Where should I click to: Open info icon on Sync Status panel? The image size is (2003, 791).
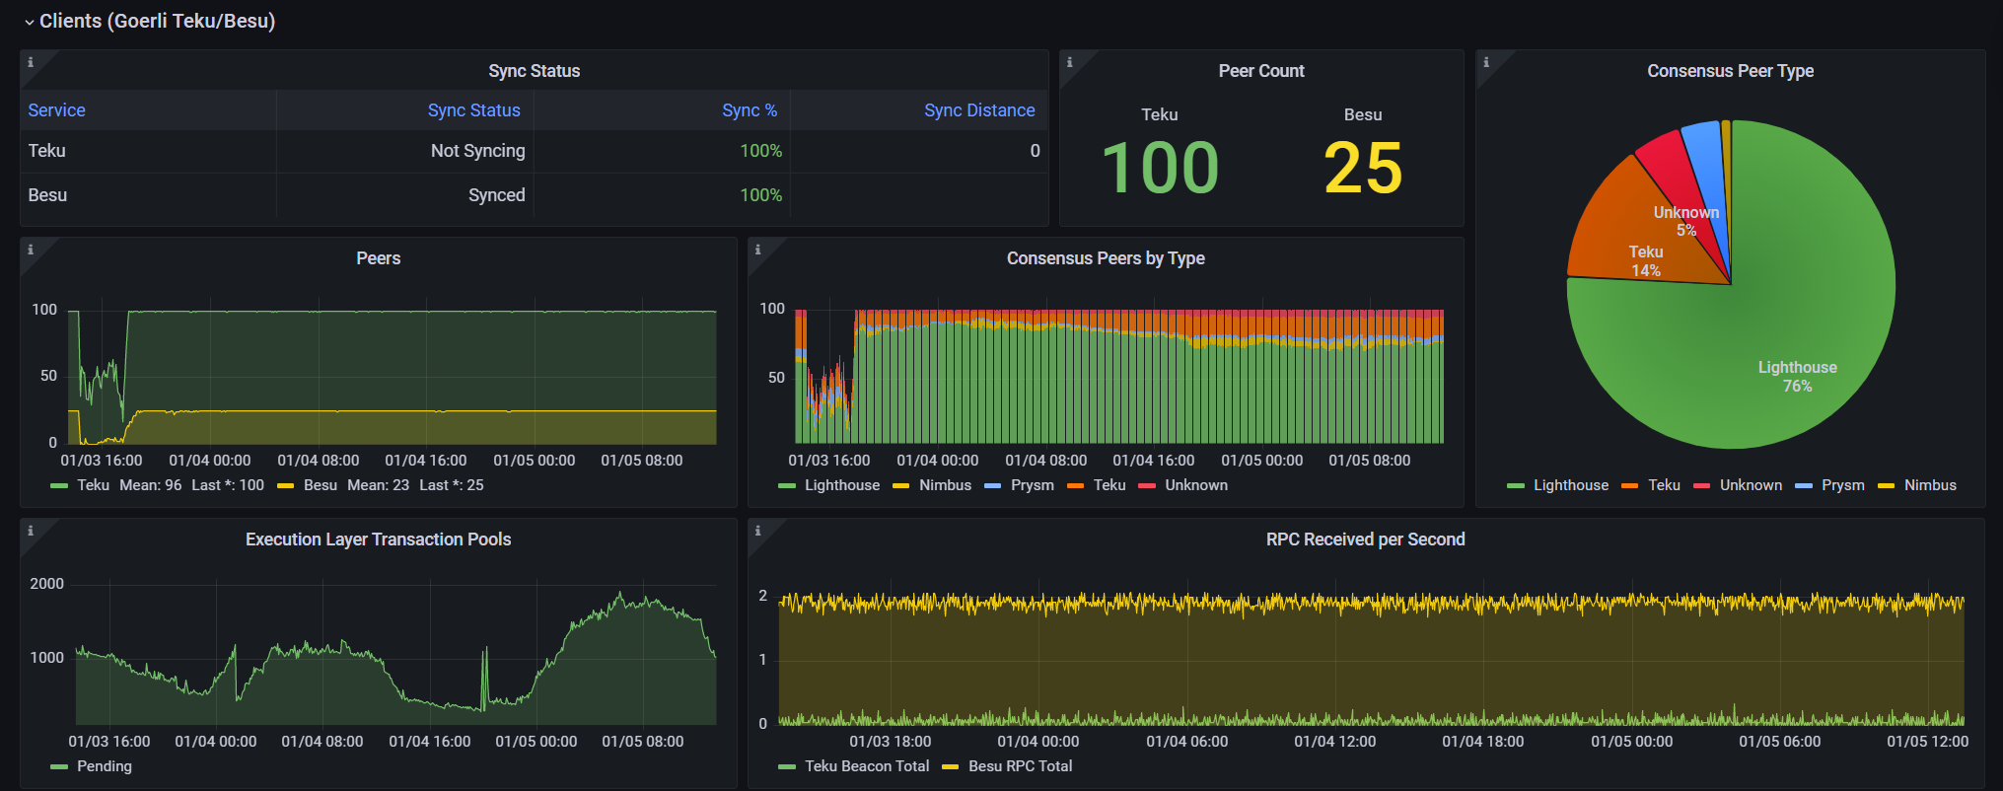(x=31, y=62)
